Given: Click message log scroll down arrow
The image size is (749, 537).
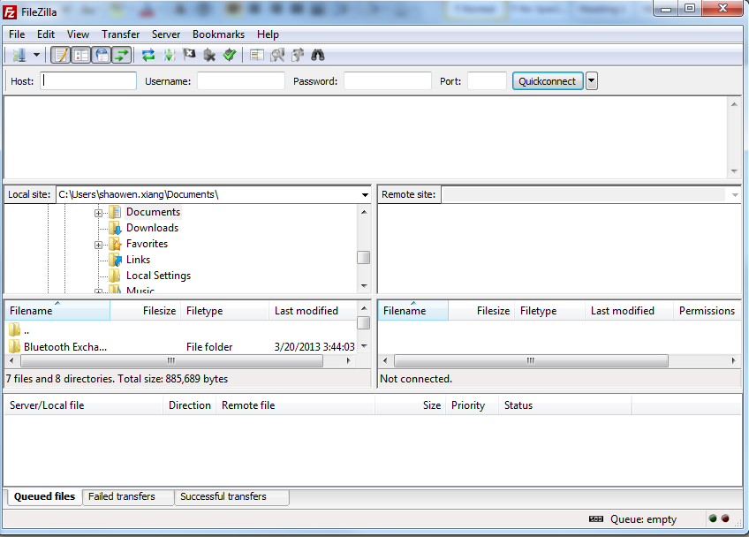Looking at the screenshot, I should click(734, 171).
